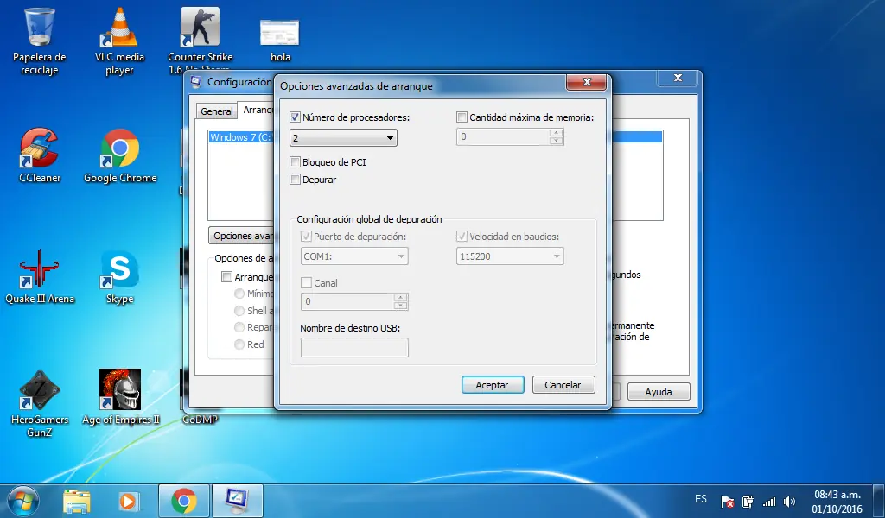Image resolution: width=885 pixels, height=518 pixels.
Task: Open the Papelera de reciclaje desktop icon
Action: coord(40,41)
